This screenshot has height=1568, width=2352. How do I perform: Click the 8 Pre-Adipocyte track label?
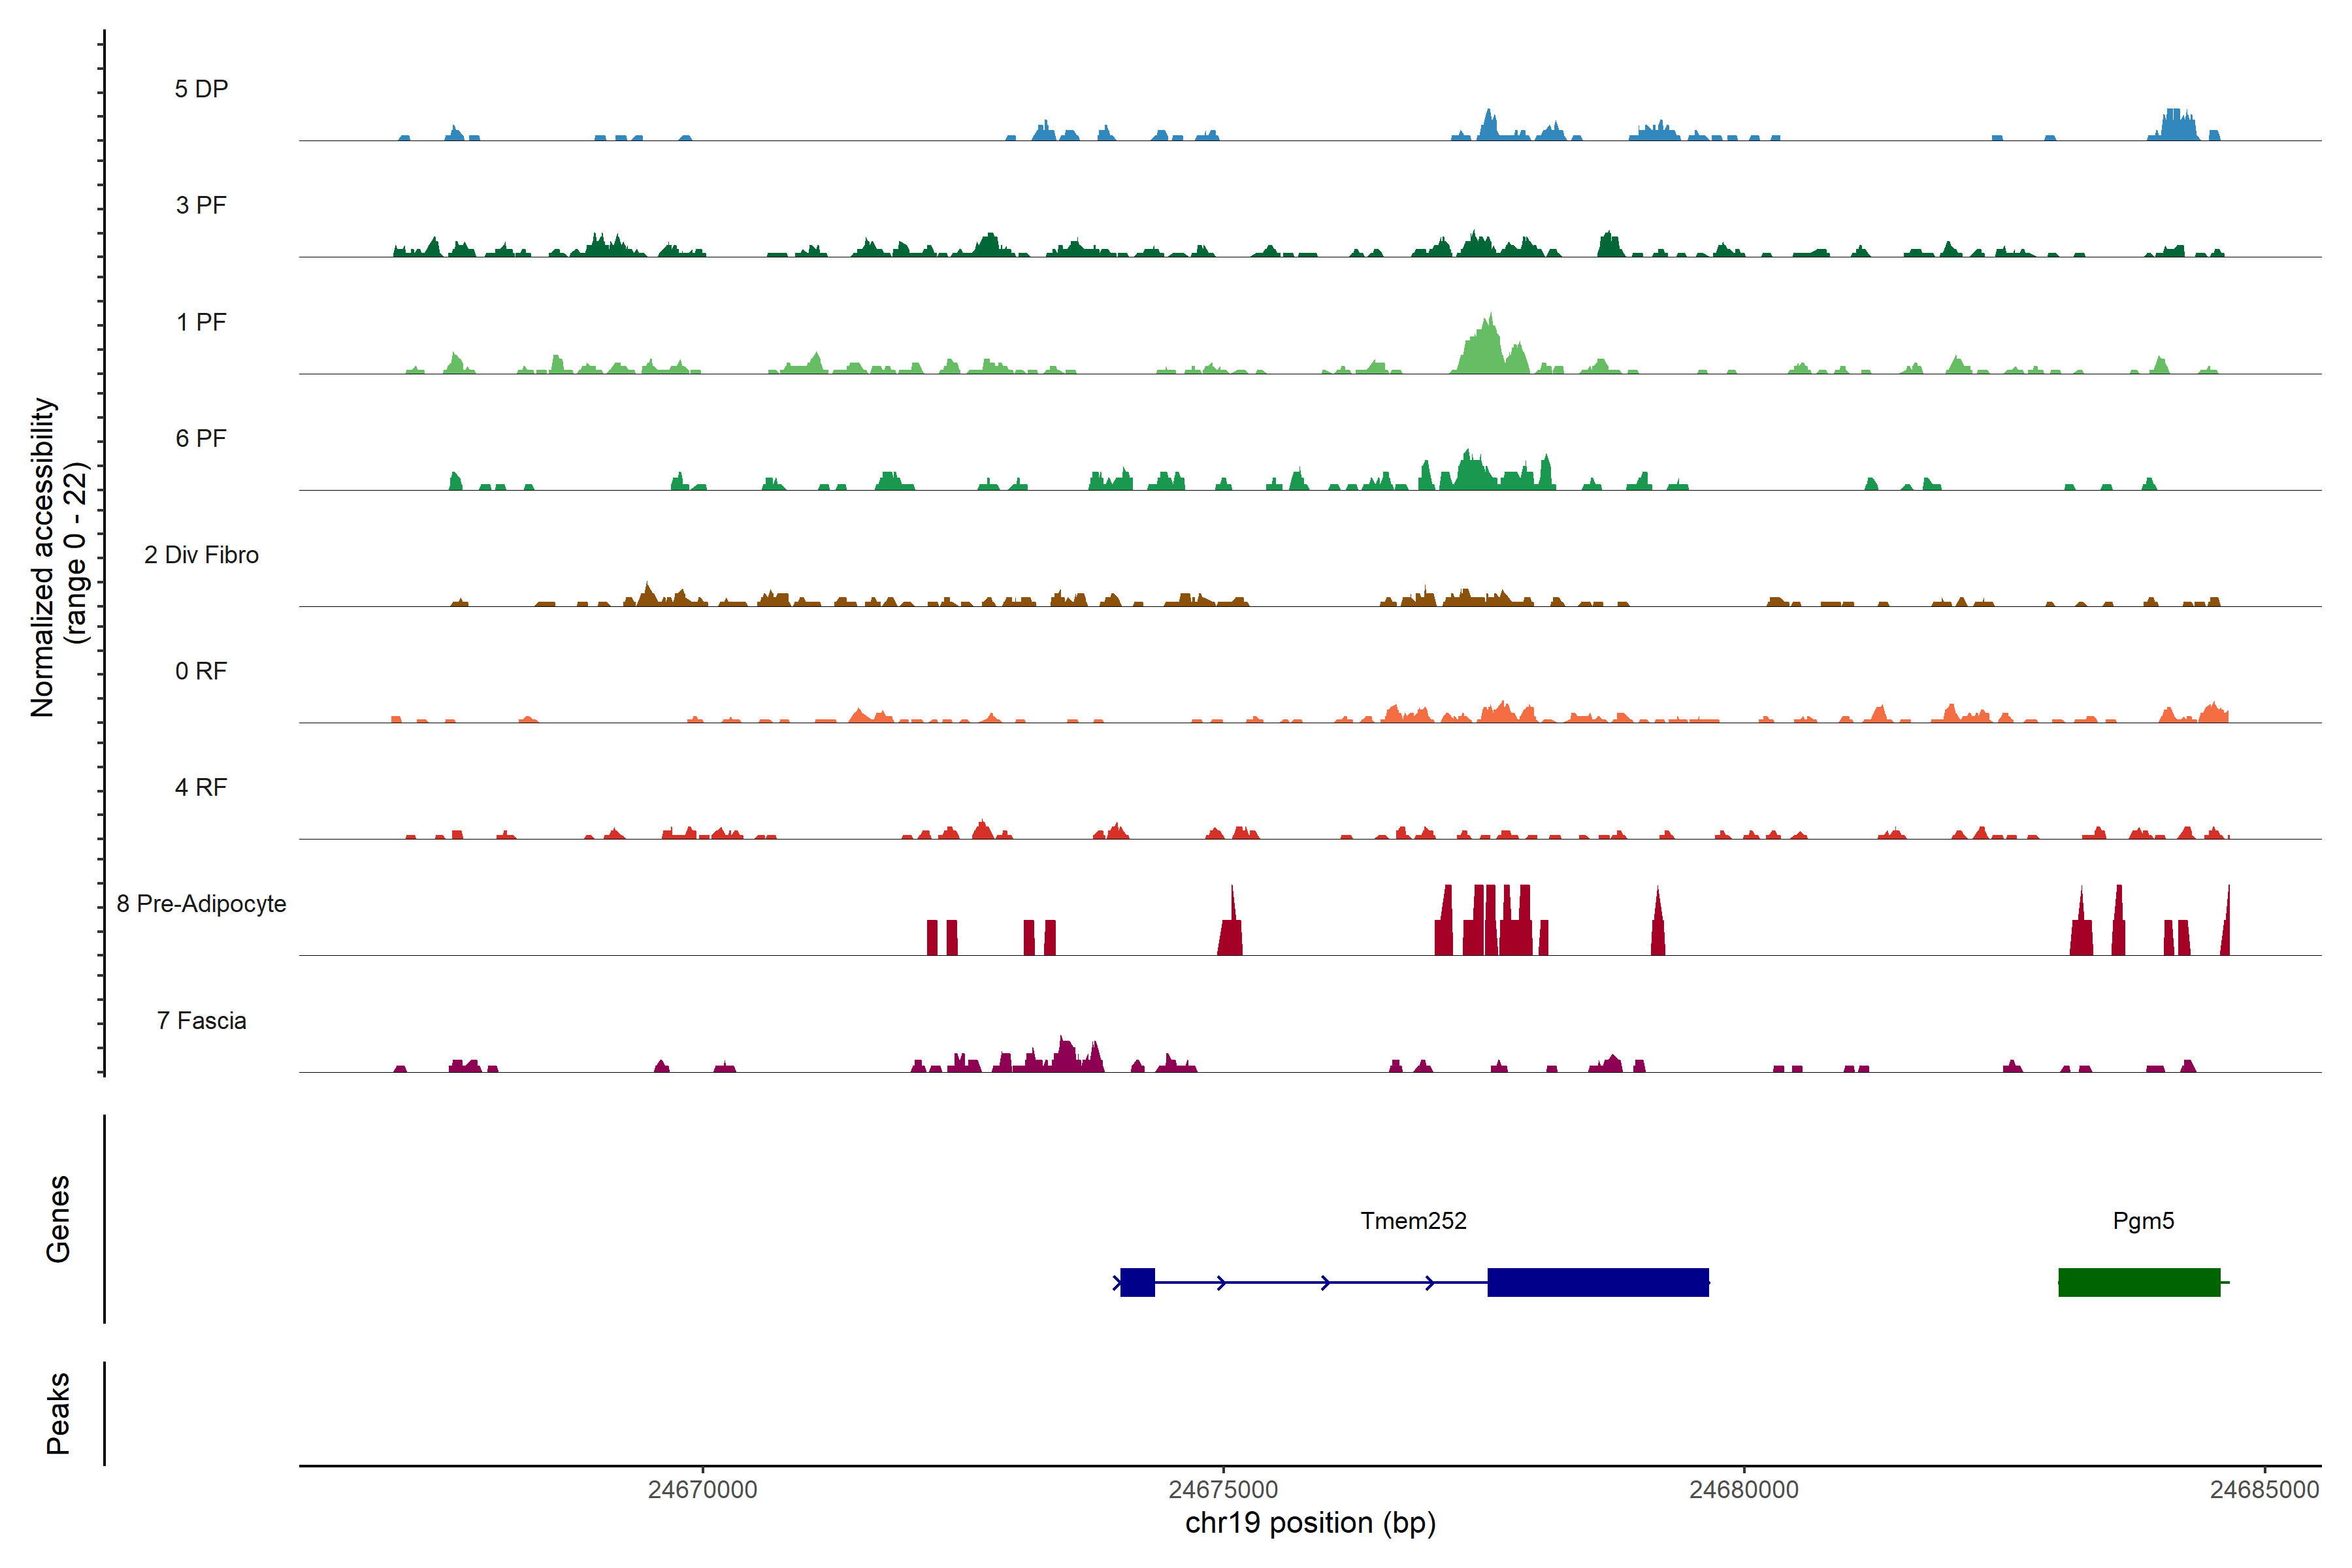[x=201, y=904]
